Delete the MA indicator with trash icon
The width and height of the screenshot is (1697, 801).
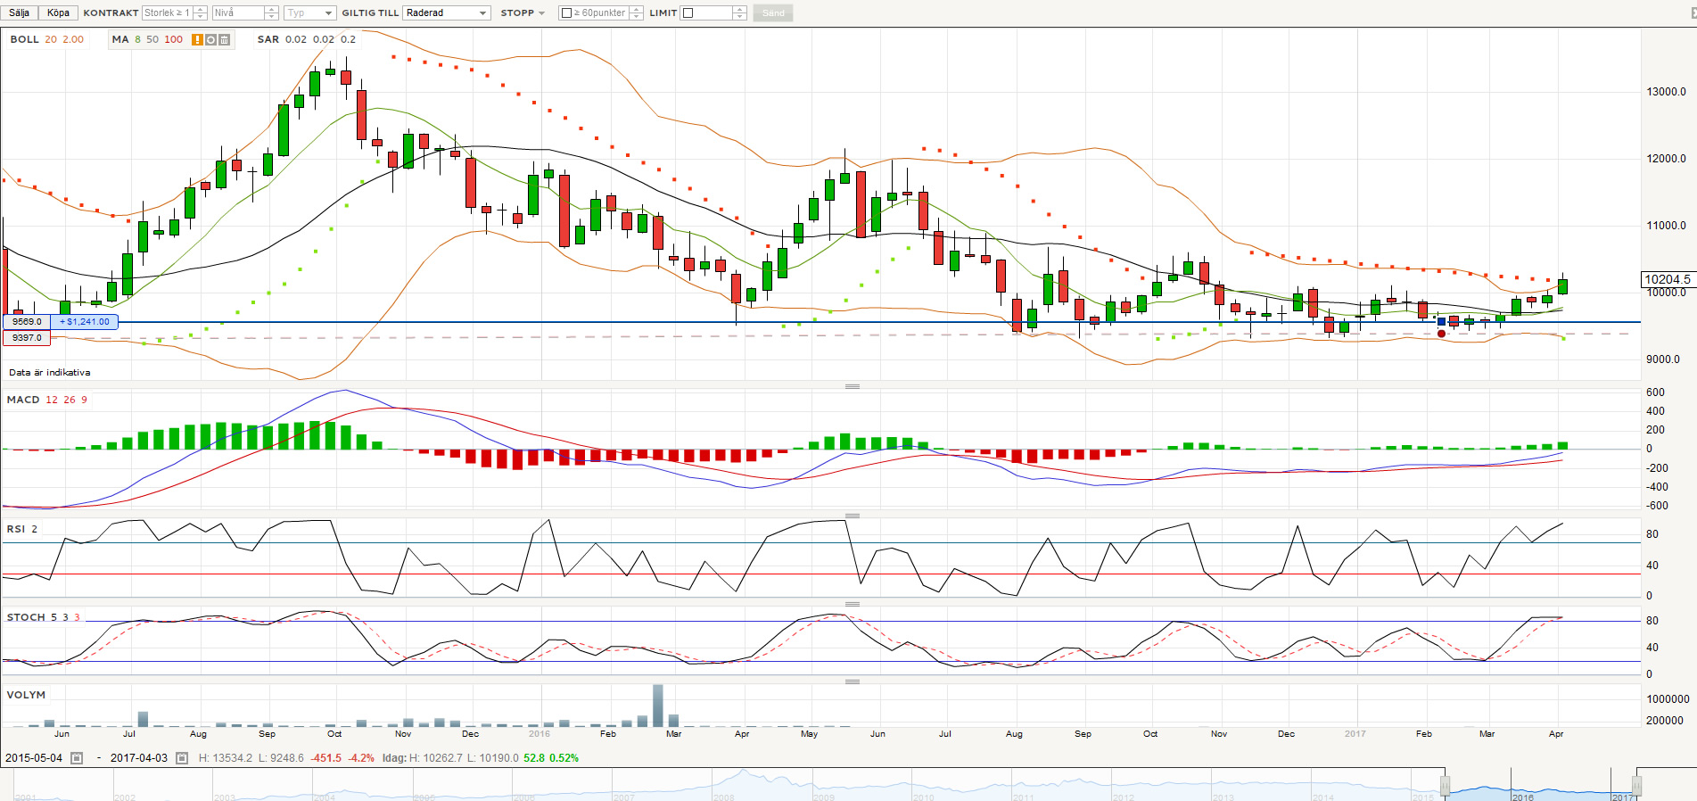(224, 39)
